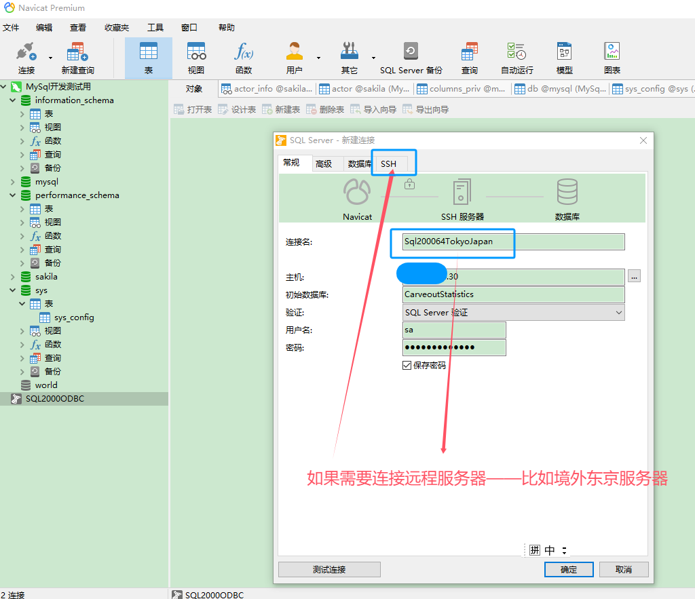Open the Authentication (验证) dropdown

click(513, 312)
